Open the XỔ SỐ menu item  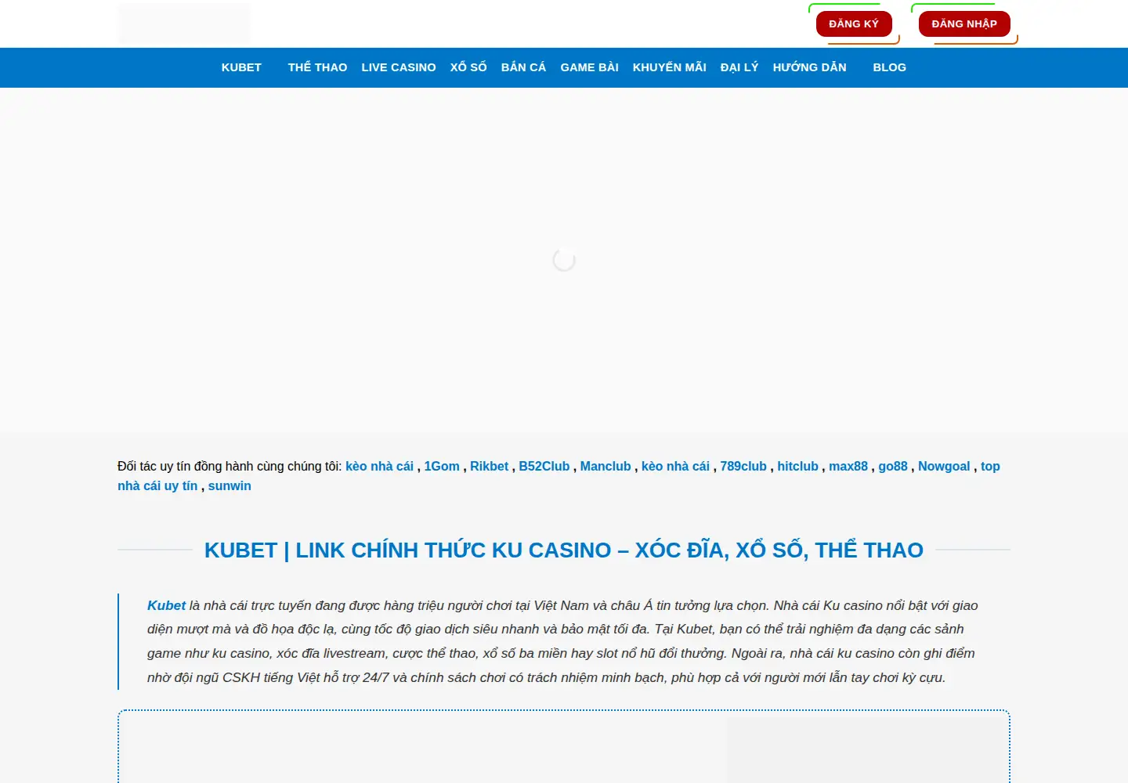click(468, 67)
